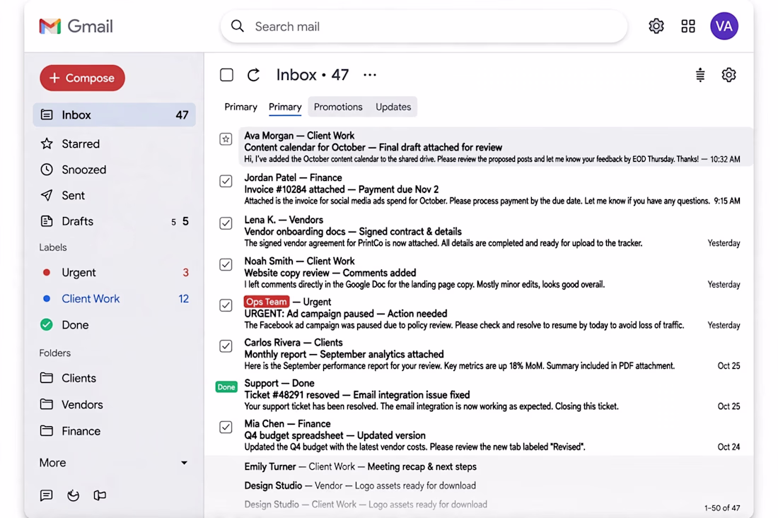The width and height of the screenshot is (778, 518).
Task: Toggle the checkbox for Jordan Patel's invoice email
Action: coord(226,181)
